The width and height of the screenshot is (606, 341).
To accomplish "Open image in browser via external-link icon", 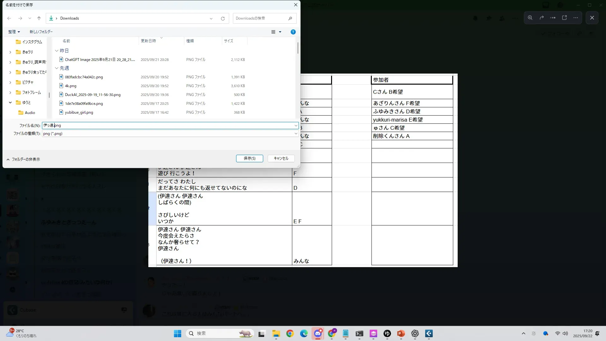I will pyautogui.click(x=564, y=18).
